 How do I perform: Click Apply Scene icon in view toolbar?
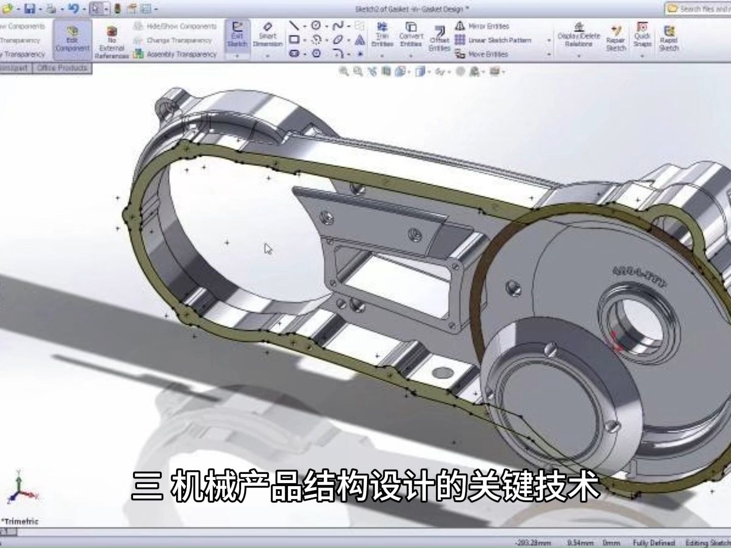click(475, 72)
